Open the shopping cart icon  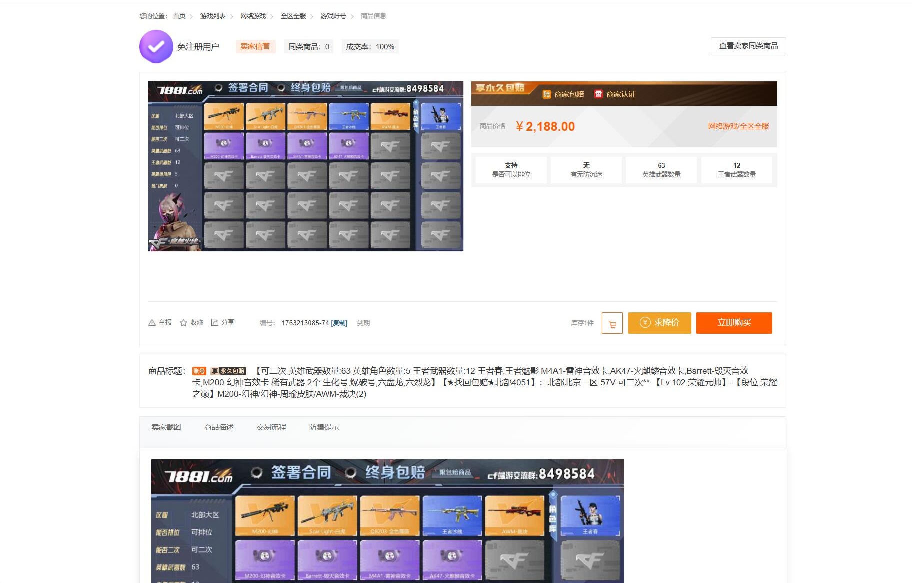(x=612, y=323)
